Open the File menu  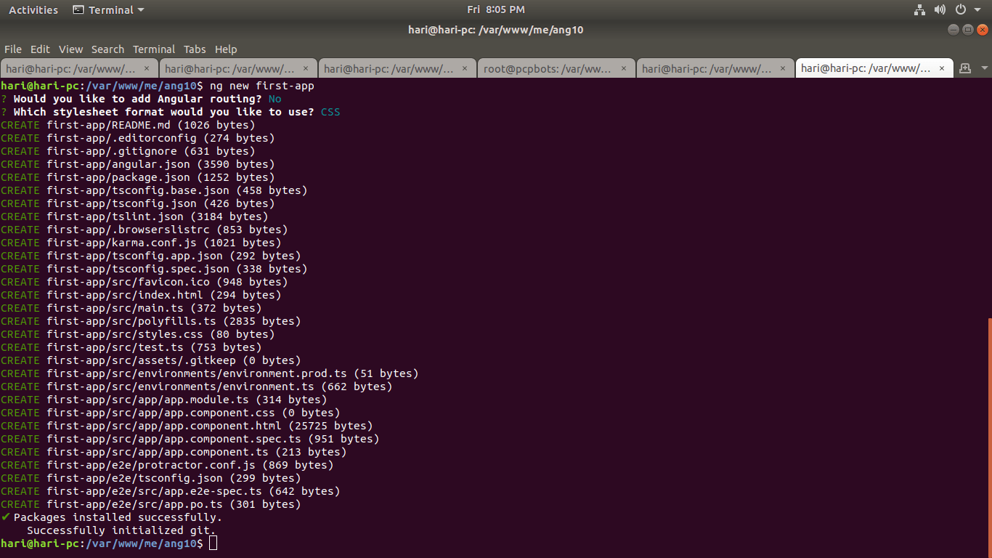(x=13, y=49)
